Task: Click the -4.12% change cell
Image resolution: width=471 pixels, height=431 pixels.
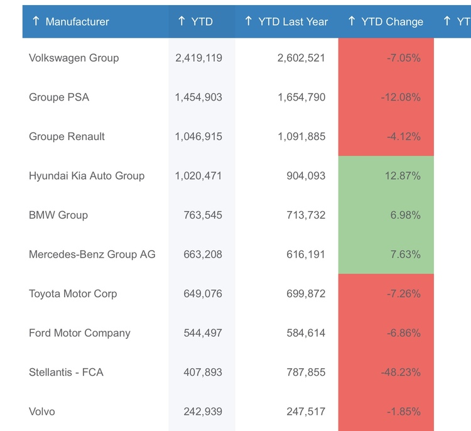Action: point(386,136)
